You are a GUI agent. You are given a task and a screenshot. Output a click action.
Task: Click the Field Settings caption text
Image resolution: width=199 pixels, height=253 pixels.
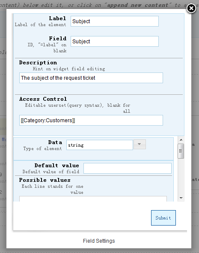(99, 241)
